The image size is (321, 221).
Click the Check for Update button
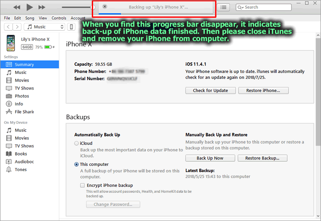(210, 90)
